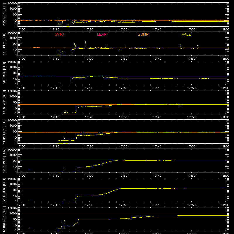Screen dimensions: 234x234
Task: Select the 610 MHz [SFU] axis label
Action: 4,73
